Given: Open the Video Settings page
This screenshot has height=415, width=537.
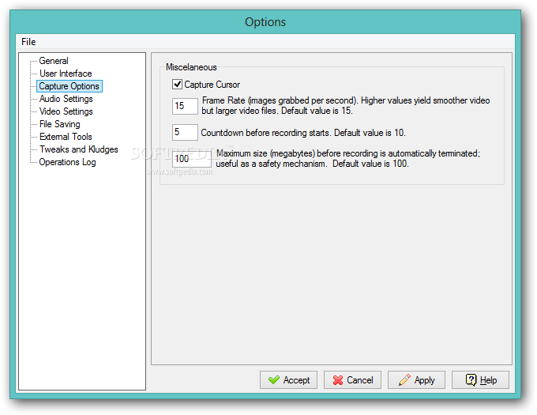Looking at the screenshot, I should click(x=66, y=111).
